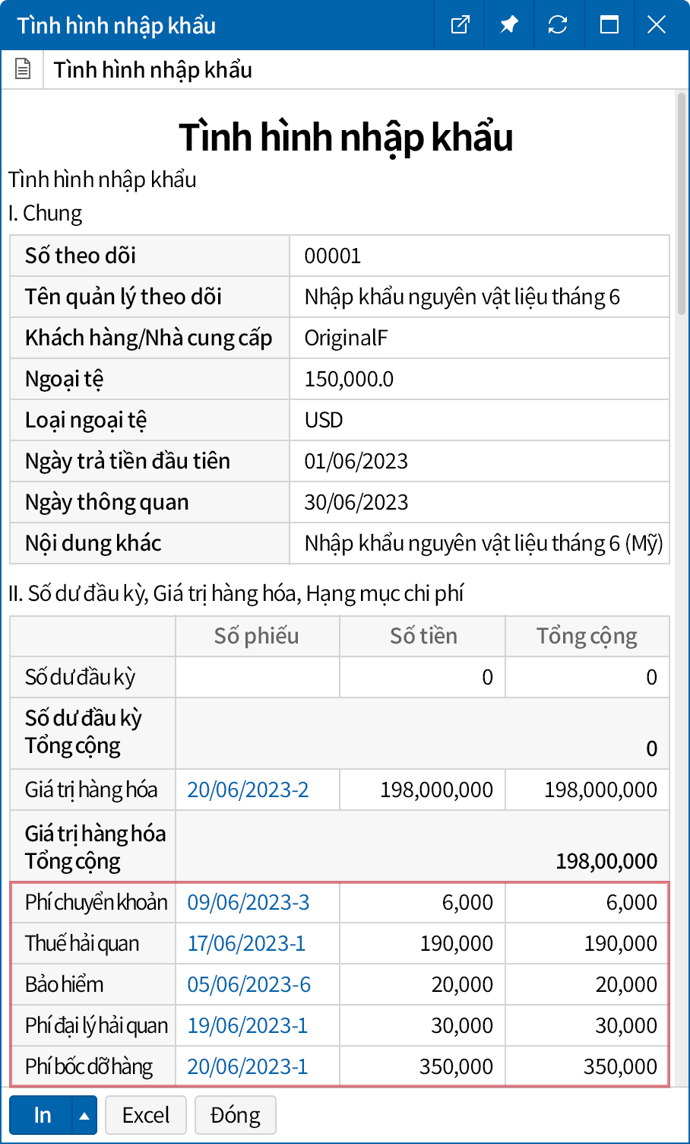The image size is (690, 1144).
Task: Select the Tình hình nhập khẩu tab
Action: (153, 70)
